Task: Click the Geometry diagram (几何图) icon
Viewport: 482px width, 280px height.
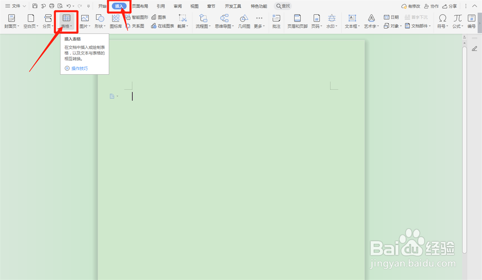Action: point(244,18)
